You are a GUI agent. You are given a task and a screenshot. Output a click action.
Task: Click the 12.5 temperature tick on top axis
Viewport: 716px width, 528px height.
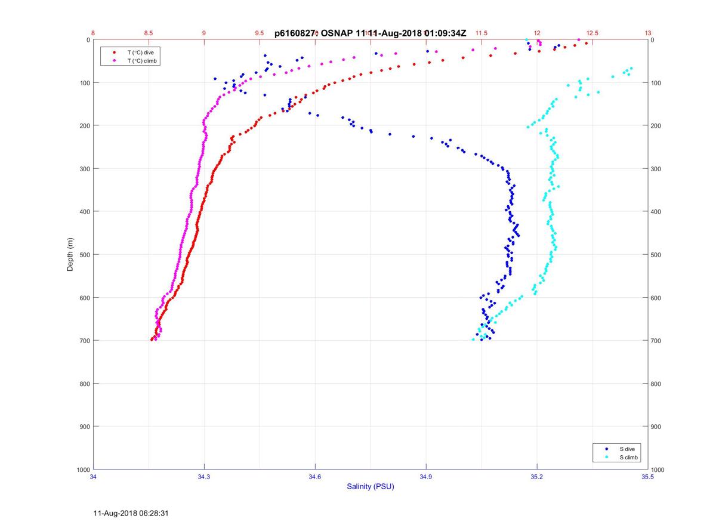click(x=592, y=33)
